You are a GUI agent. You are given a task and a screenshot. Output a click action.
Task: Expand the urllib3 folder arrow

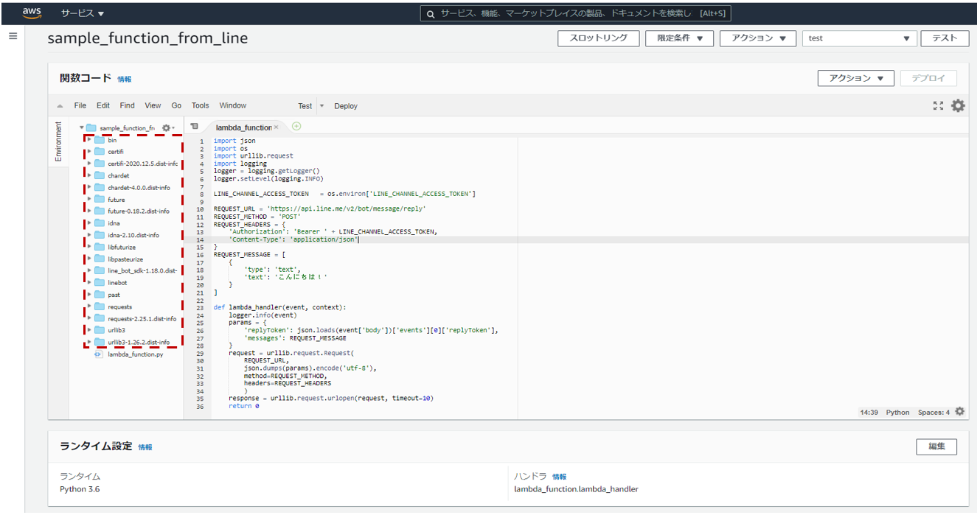coord(89,330)
